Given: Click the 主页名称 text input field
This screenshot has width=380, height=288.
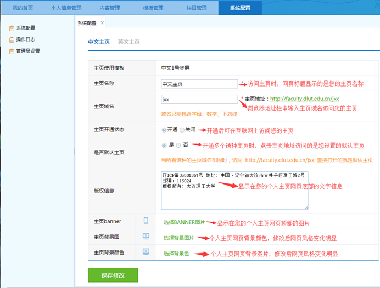Looking at the screenshot, I should 199,84.
